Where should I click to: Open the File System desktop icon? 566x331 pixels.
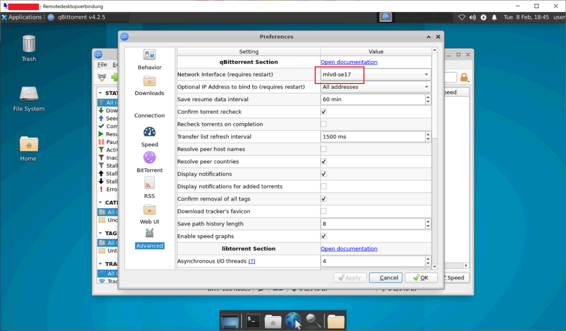(x=29, y=99)
